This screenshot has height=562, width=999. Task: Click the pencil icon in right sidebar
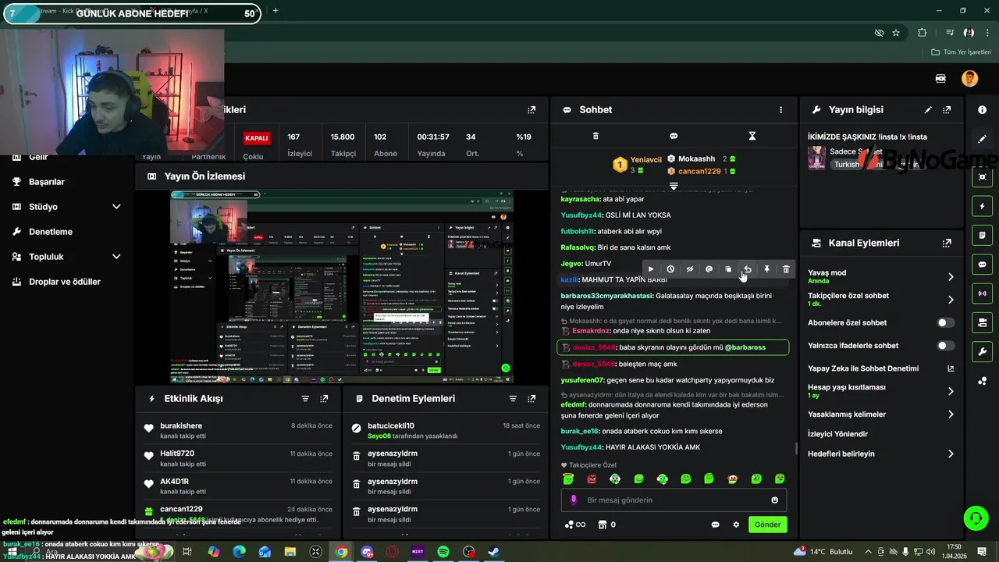[983, 139]
